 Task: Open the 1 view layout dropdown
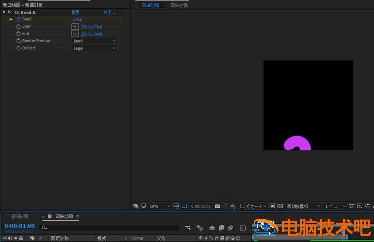(335, 206)
